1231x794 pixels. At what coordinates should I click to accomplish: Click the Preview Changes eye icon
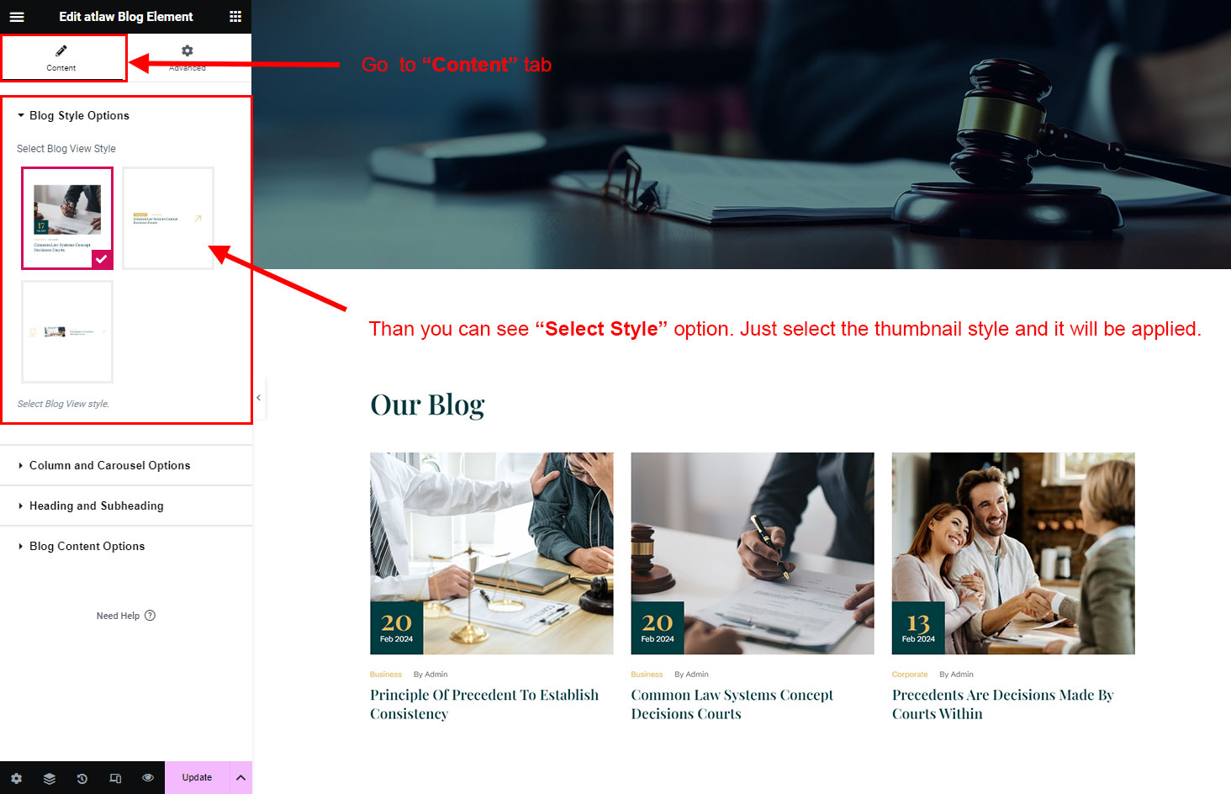[148, 778]
